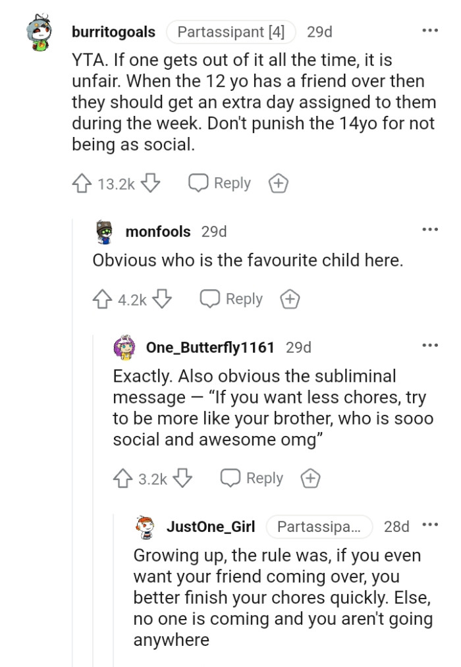
Task: Open the overflow menu on JustOne_Girl's comment
Action: (430, 524)
